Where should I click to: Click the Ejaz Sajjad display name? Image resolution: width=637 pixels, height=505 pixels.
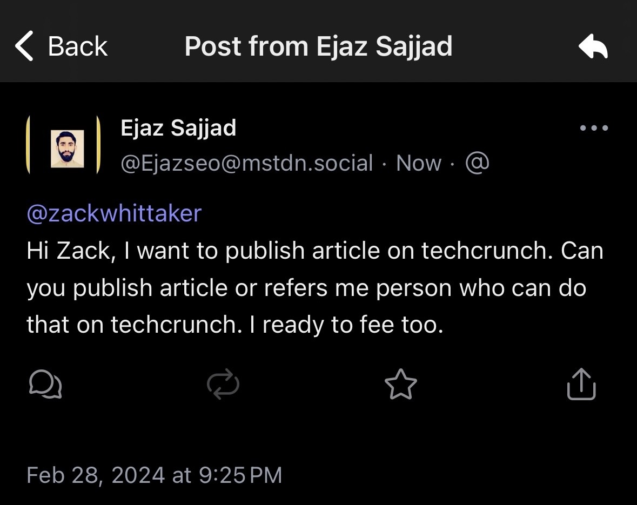coord(178,129)
